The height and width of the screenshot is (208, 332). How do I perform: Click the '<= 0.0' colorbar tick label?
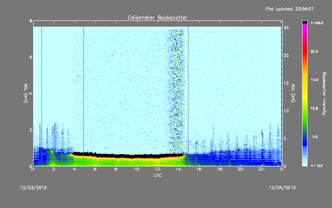tap(317, 166)
